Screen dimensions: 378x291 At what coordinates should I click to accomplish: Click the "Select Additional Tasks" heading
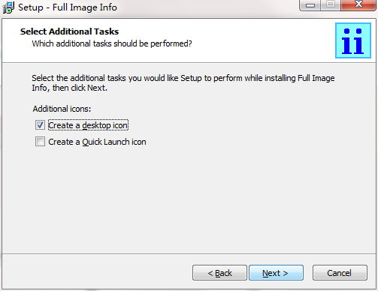click(x=69, y=31)
